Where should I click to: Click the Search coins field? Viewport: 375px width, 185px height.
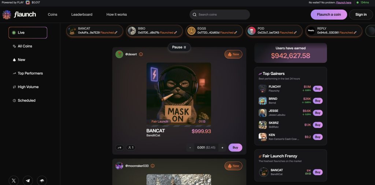pyautogui.click(x=220, y=15)
